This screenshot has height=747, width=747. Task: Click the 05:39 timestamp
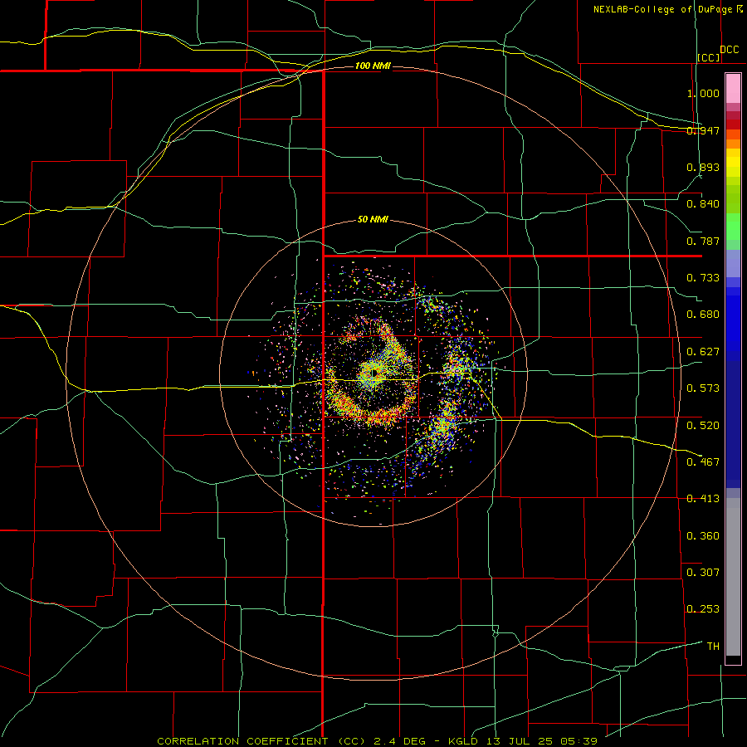(x=579, y=741)
